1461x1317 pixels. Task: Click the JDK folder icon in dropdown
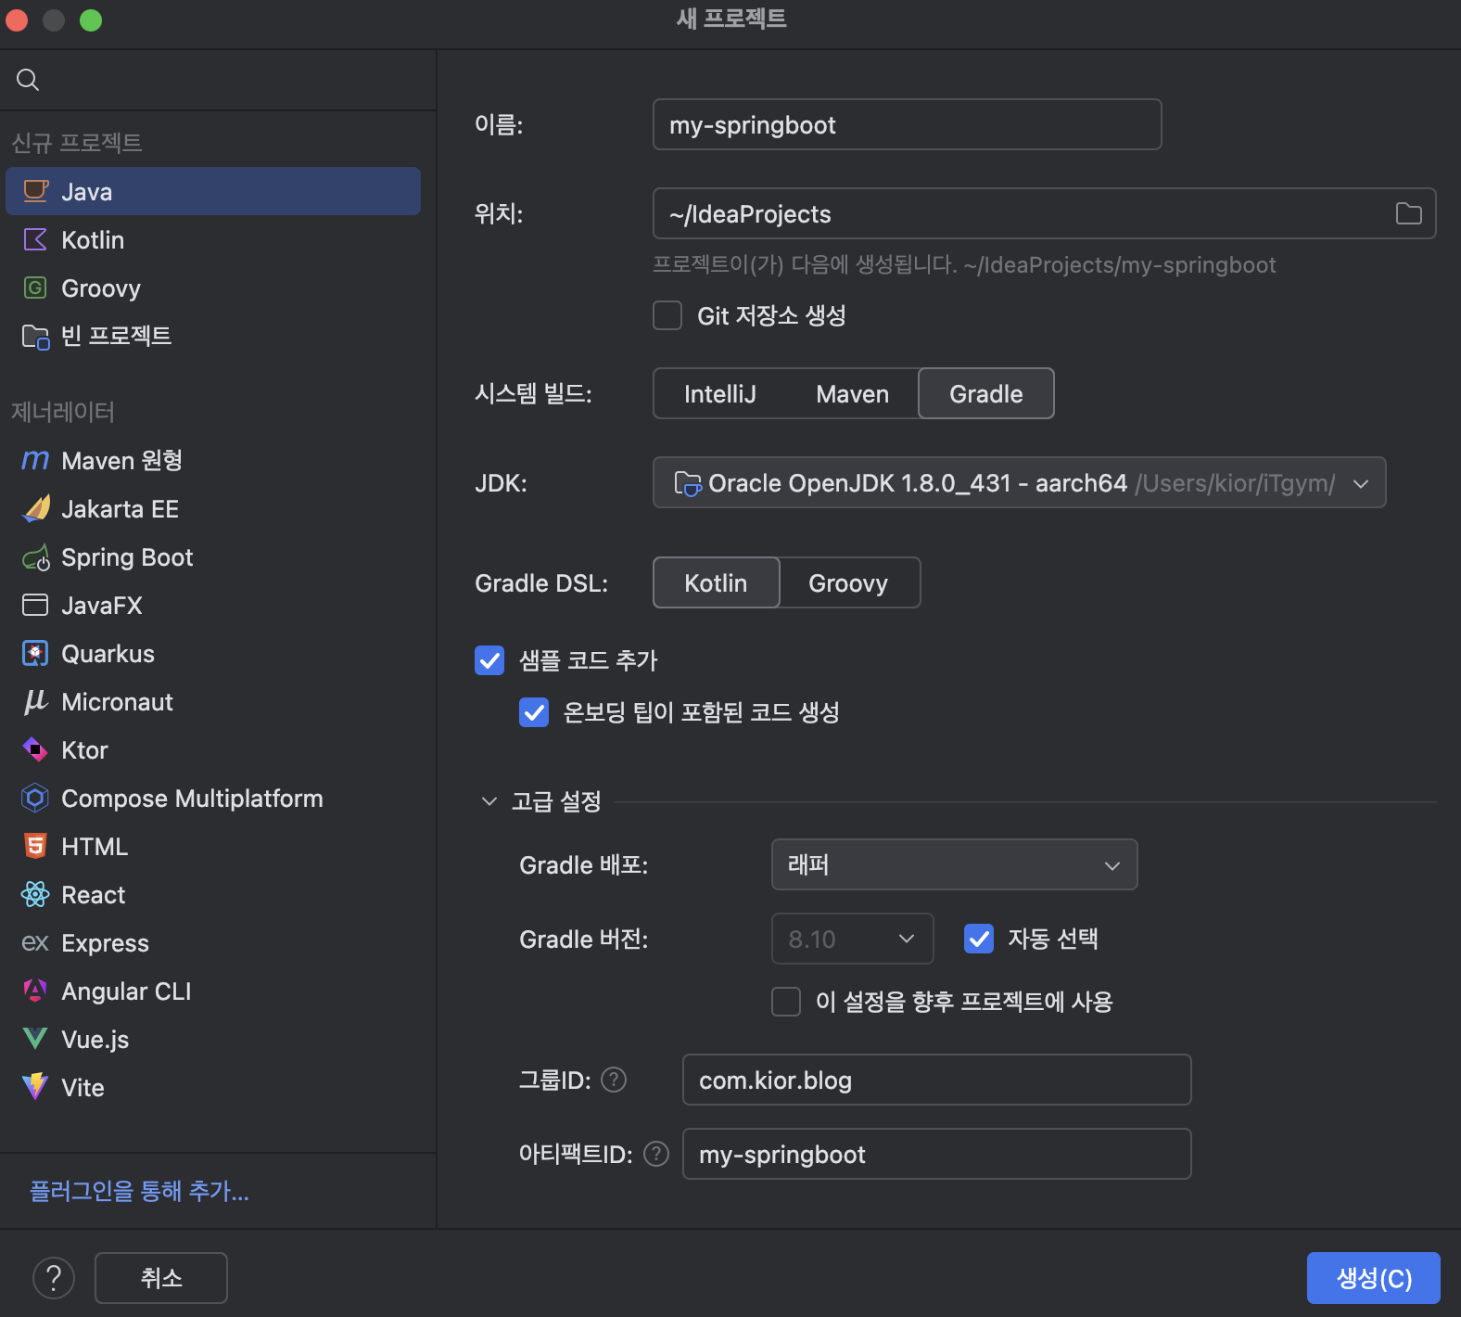[687, 483]
